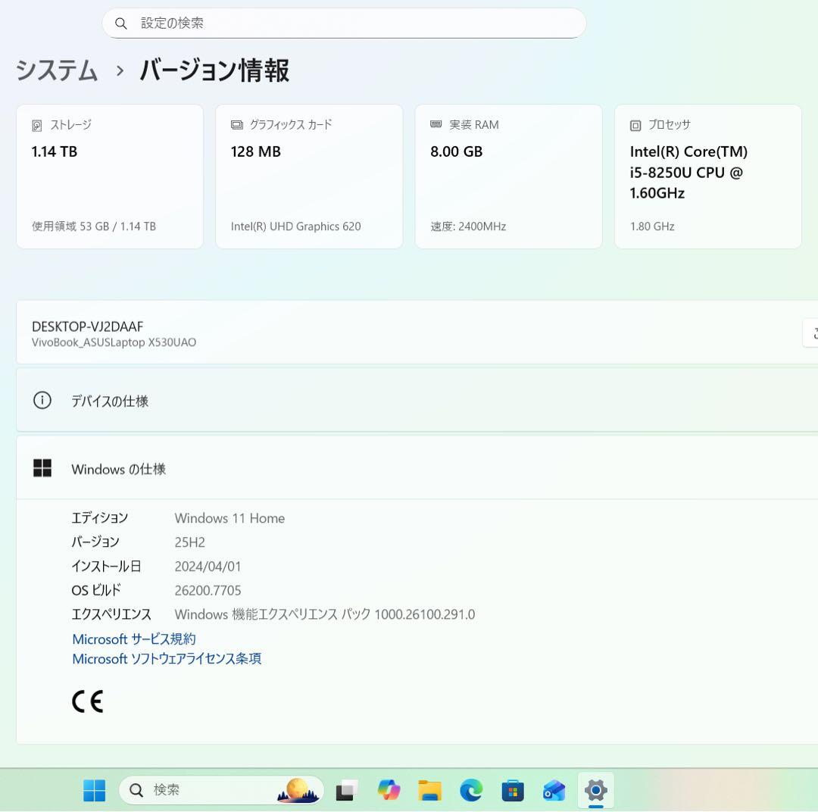
Task: Select バージョン情報 in the breadcrumb
Action: point(213,70)
